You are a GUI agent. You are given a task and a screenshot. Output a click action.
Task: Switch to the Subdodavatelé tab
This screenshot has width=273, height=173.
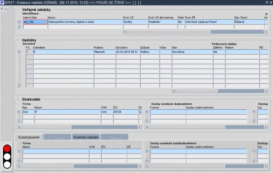pos(29,137)
